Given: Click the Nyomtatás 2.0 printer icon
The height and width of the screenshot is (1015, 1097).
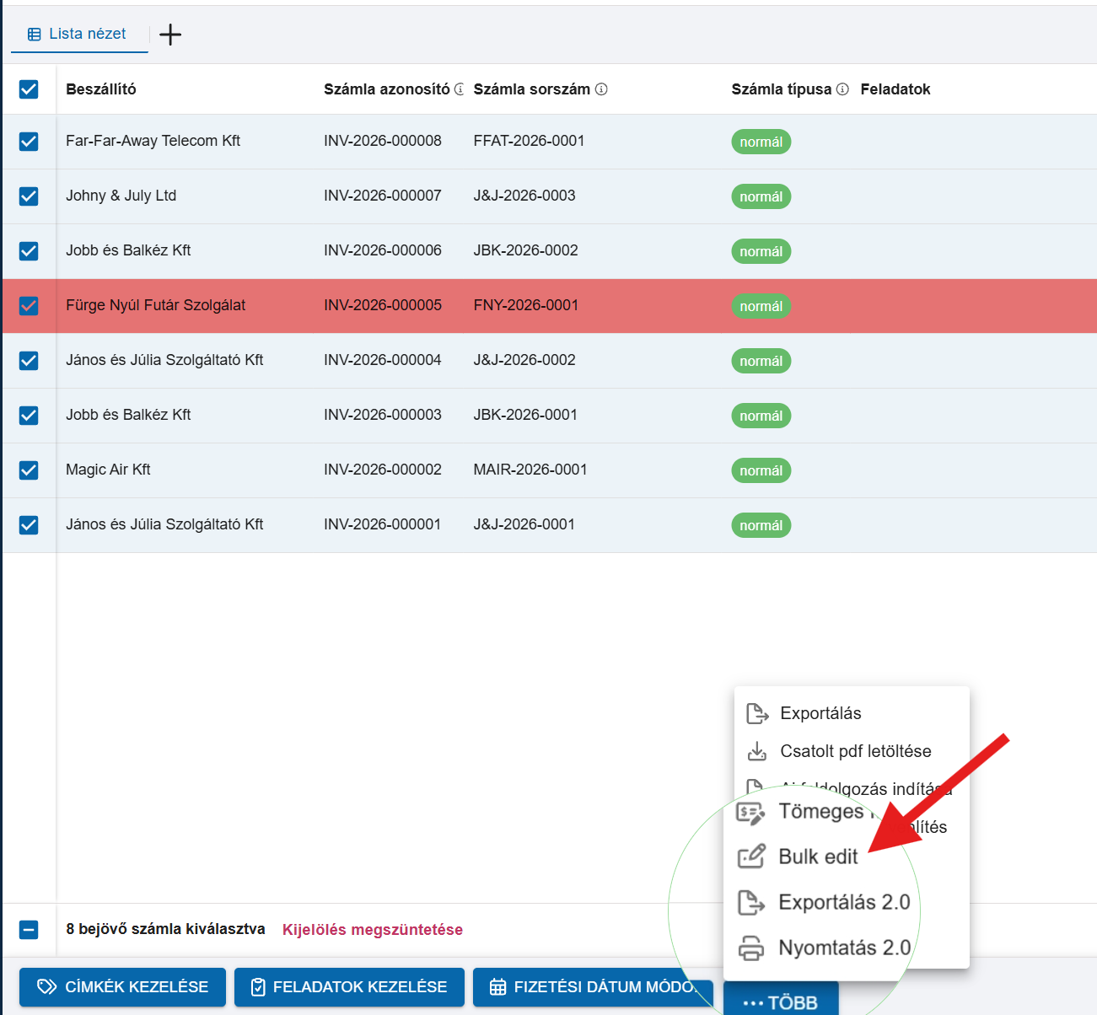Looking at the screenshot, I should click(x=751, y=948).
